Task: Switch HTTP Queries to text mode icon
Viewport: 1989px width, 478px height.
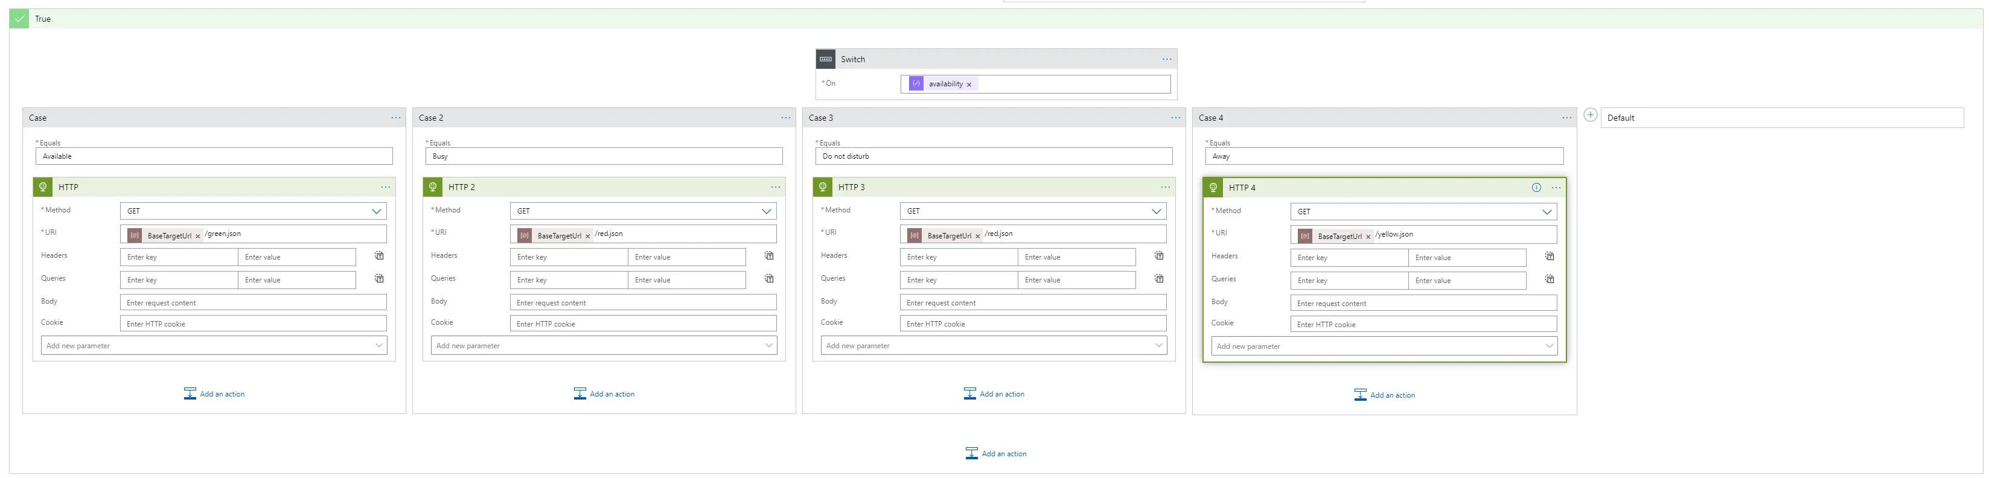Action: (x=379, y=279)
